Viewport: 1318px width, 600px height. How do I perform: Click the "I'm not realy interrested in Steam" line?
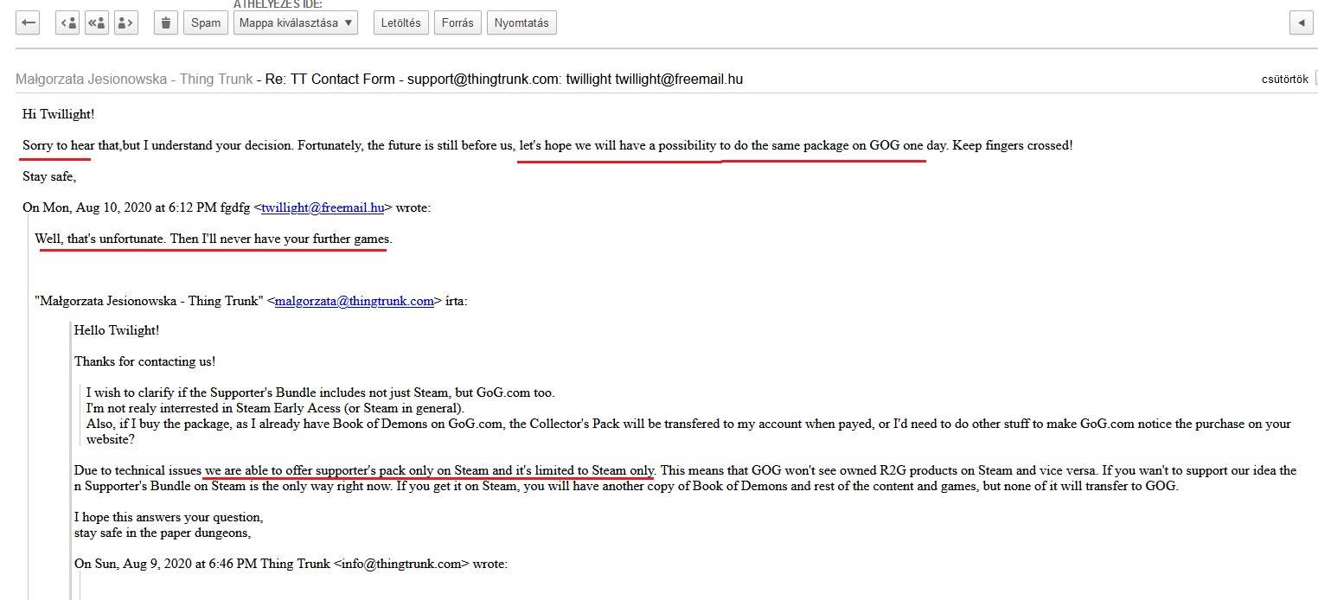point(276,408)
